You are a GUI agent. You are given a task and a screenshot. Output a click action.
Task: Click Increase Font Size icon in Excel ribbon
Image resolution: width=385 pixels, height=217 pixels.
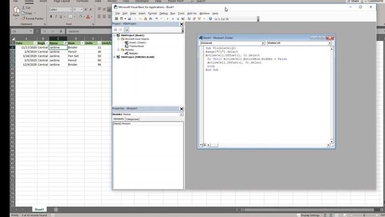pyautogui.click(x=85, y=10)
